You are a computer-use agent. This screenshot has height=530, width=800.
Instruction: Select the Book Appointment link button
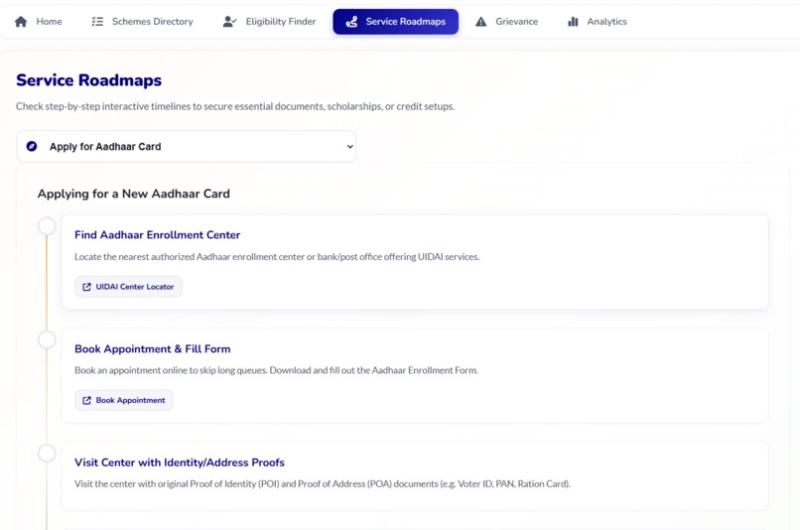pyautogui.click(x=124, y=400)
